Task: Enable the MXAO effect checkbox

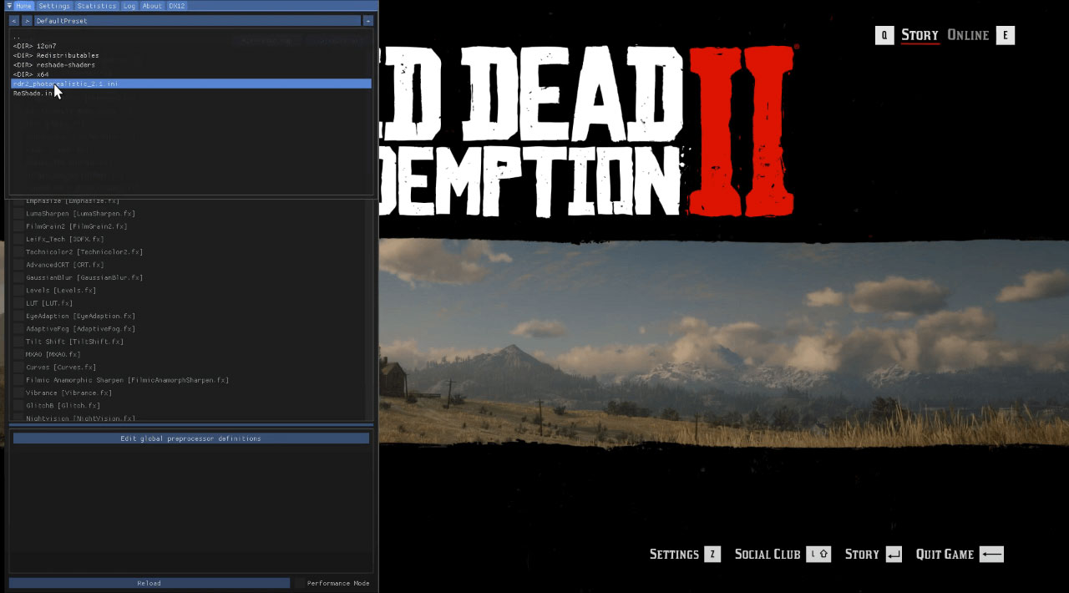Action: tap(18, 354)
